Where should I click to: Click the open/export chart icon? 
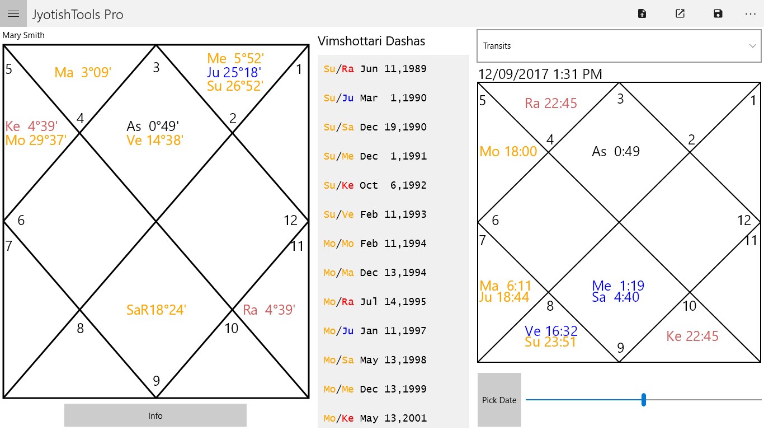point(680,13)
